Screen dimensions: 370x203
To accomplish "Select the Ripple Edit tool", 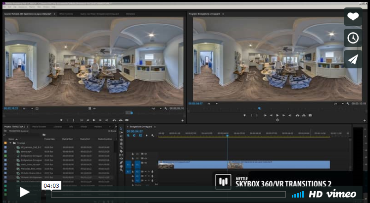I will click(121, 140).
